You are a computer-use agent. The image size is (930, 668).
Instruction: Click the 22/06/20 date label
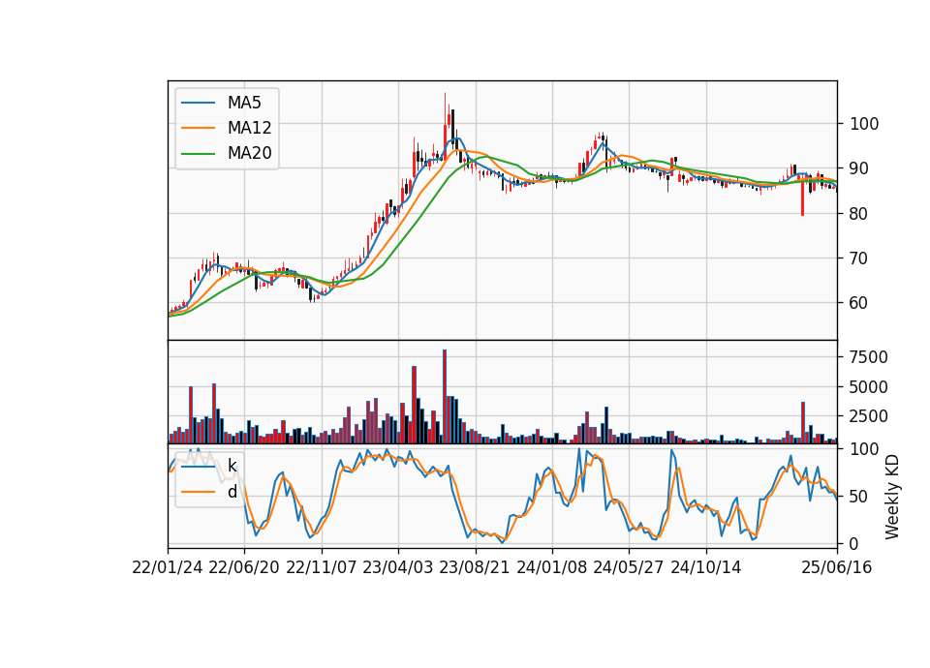(x=244, y=567)
